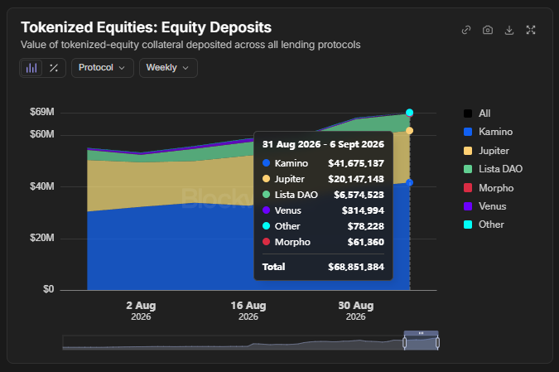
Task: Click Venus value $314,994 in tooltip
Action: [x=363, y=210]
